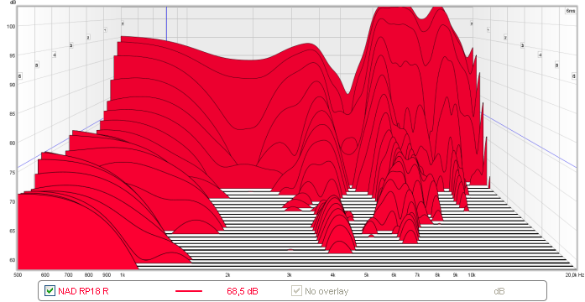Click the 700 frequency axis label
The width and height of the screenshot is (585, 302).
tap(68, 275)
